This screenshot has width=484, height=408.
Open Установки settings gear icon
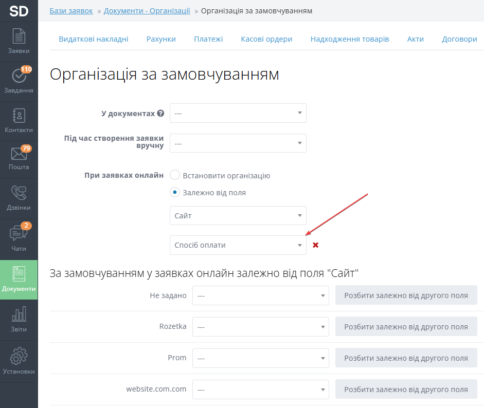[x=19, y=361]
